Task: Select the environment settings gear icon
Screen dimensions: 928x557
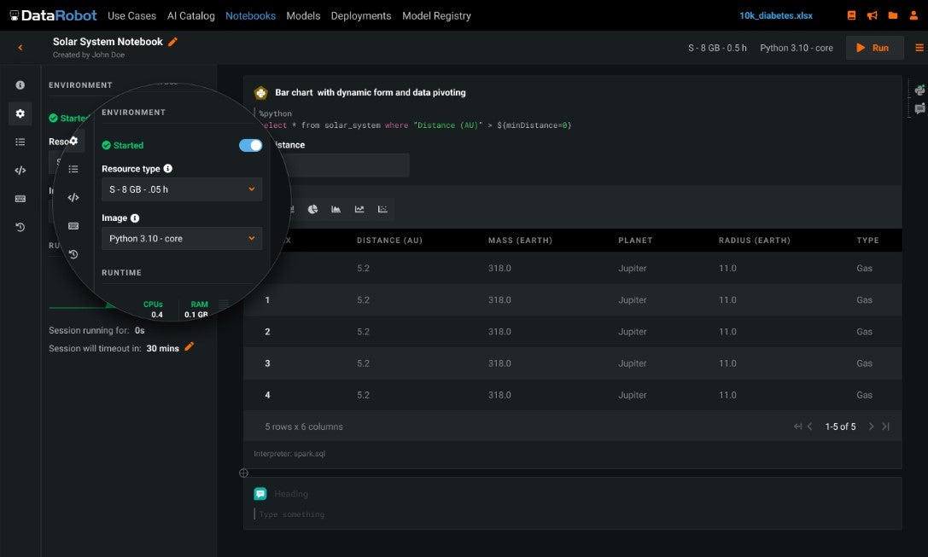Action: [20, 113]
